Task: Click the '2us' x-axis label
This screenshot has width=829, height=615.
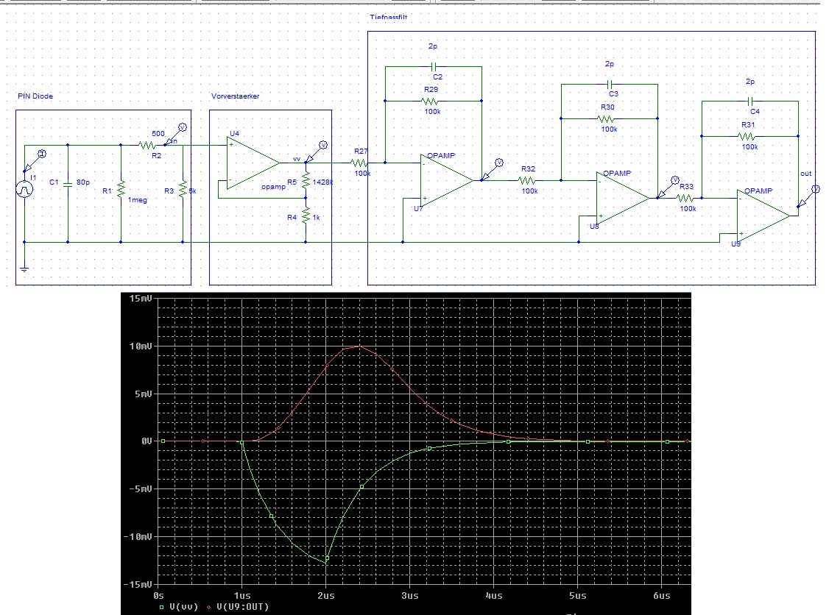Action: (x=326, y=595)
